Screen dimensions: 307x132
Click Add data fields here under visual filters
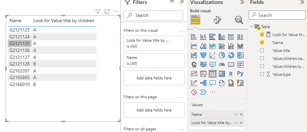point(154,78)
